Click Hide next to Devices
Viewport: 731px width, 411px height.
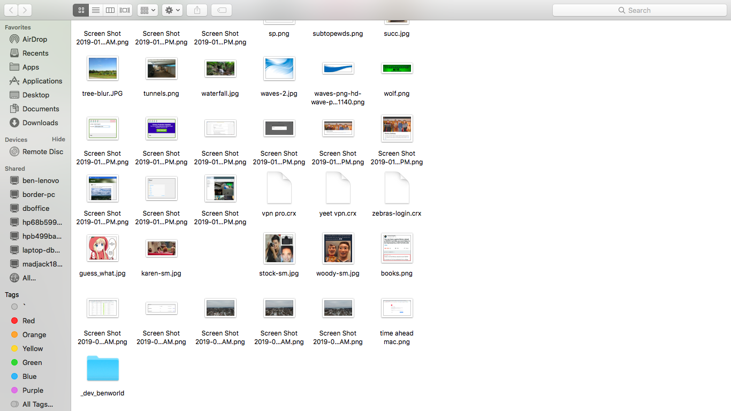tap(58, 139)
